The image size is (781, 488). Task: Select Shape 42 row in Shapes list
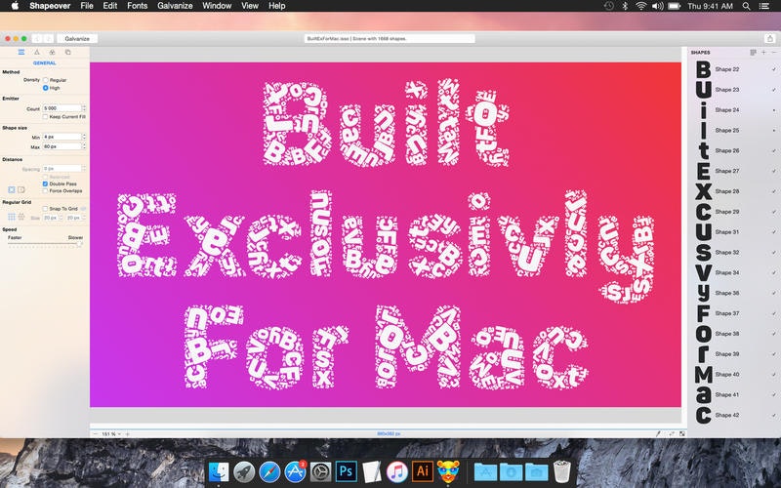pyautogui.click(x=734, y=415)
